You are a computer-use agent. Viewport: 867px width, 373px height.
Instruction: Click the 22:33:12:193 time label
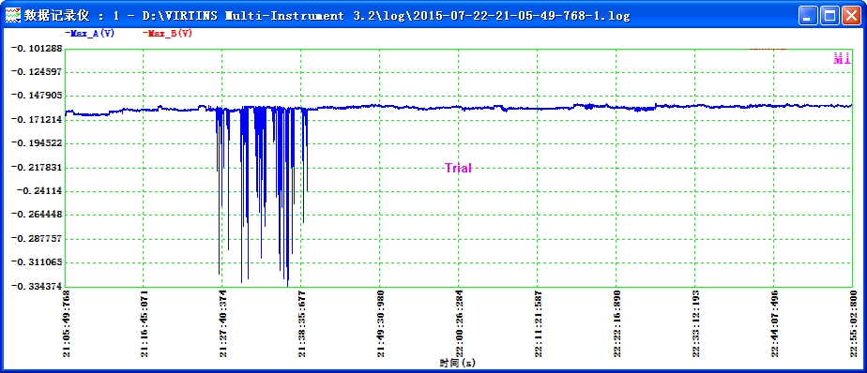(695, 323)
